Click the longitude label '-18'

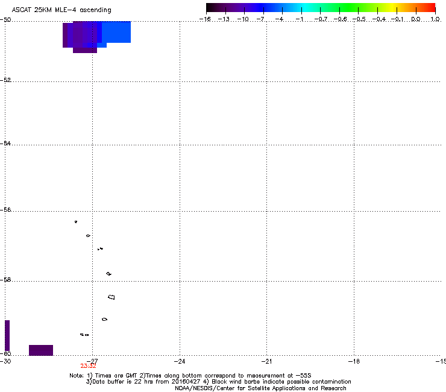354,361
